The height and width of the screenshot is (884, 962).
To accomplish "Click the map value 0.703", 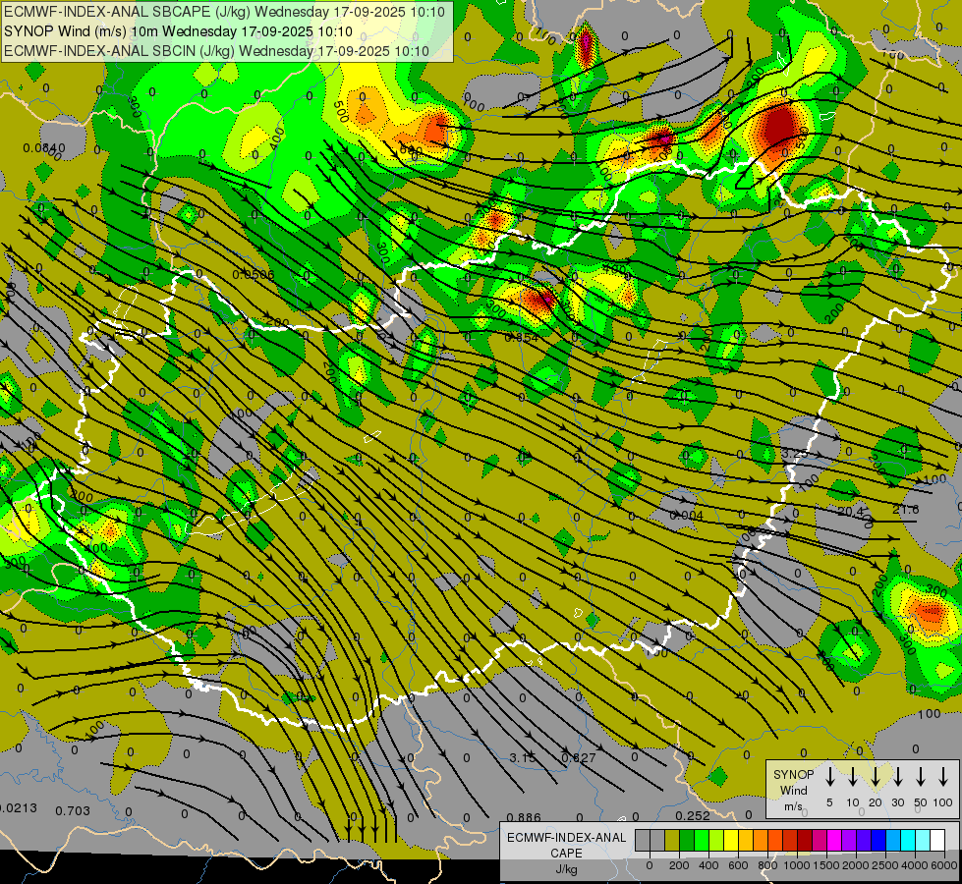I will (73, 811).
